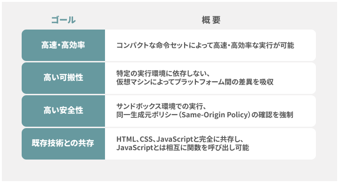Click 高速・高効率な実行が可能 in the first description
Viewport: 339px width, 183px height.
click(254, 45)
